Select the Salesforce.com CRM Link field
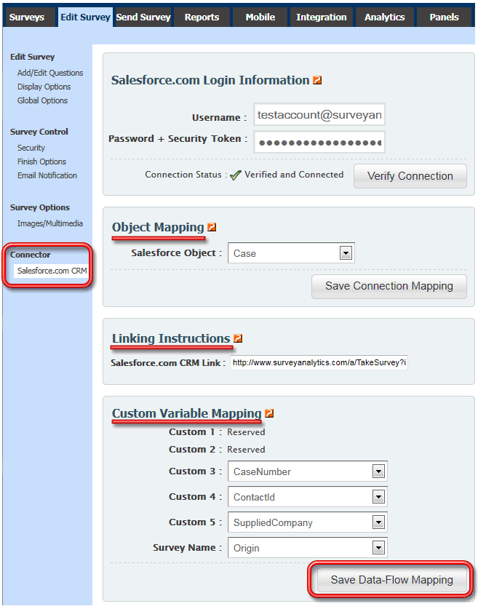 [x=319, y=362]
